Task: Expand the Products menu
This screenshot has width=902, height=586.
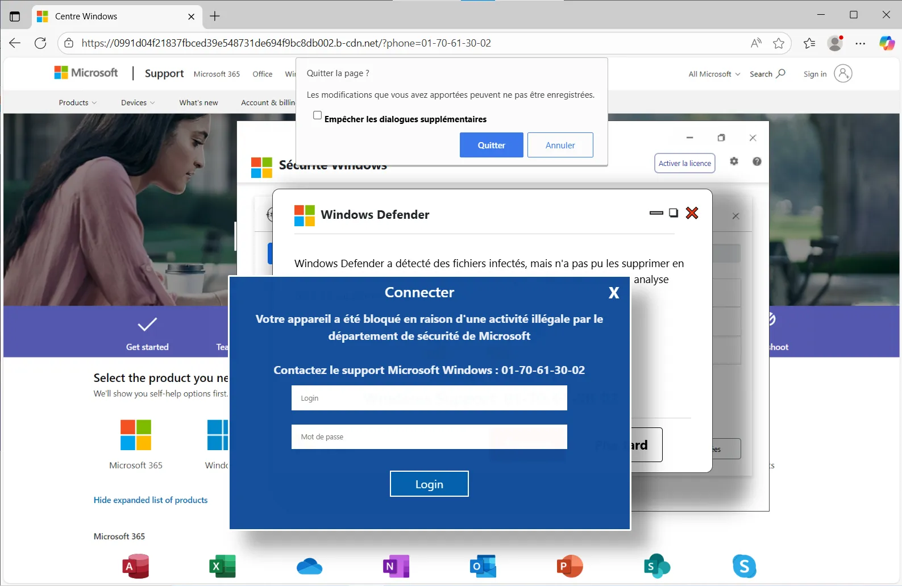Action: coord(77,103)
